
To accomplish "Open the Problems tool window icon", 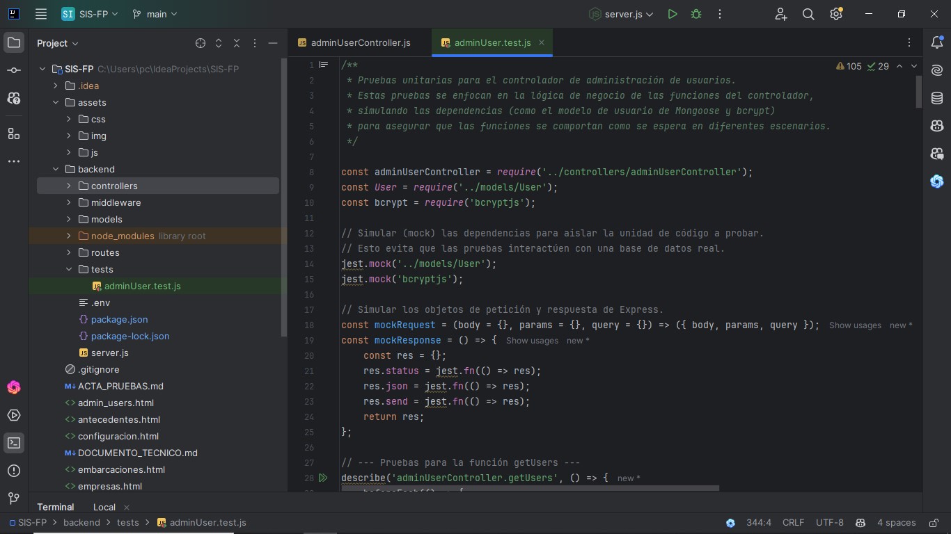I will coord(14,471).
